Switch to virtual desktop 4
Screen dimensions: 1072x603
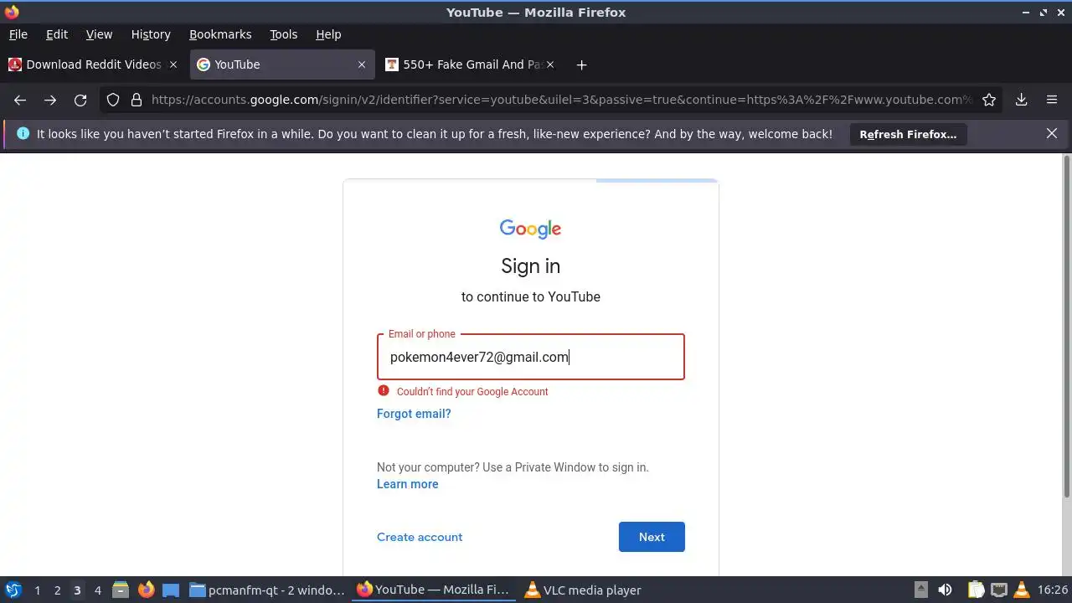pyautogui.click(x=97, y=590)
